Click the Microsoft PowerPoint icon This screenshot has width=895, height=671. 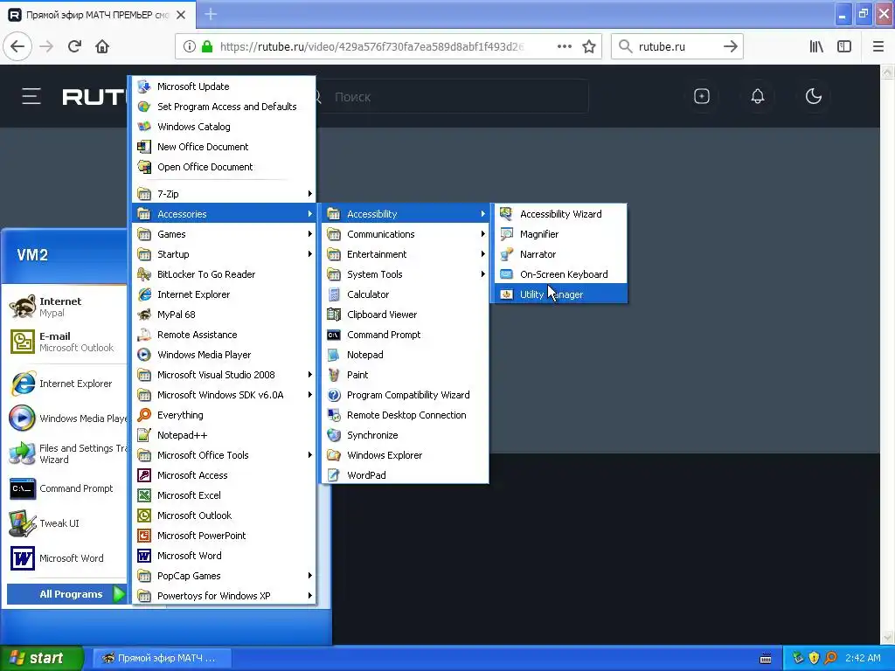pyautogui.click(x=144, y=536)
